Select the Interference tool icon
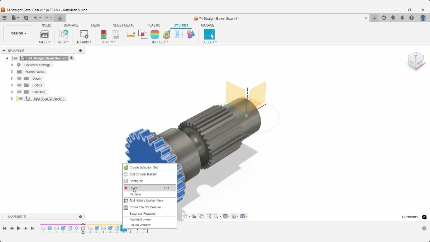Screen dimensions: 430x242 (x=143, y=34)
